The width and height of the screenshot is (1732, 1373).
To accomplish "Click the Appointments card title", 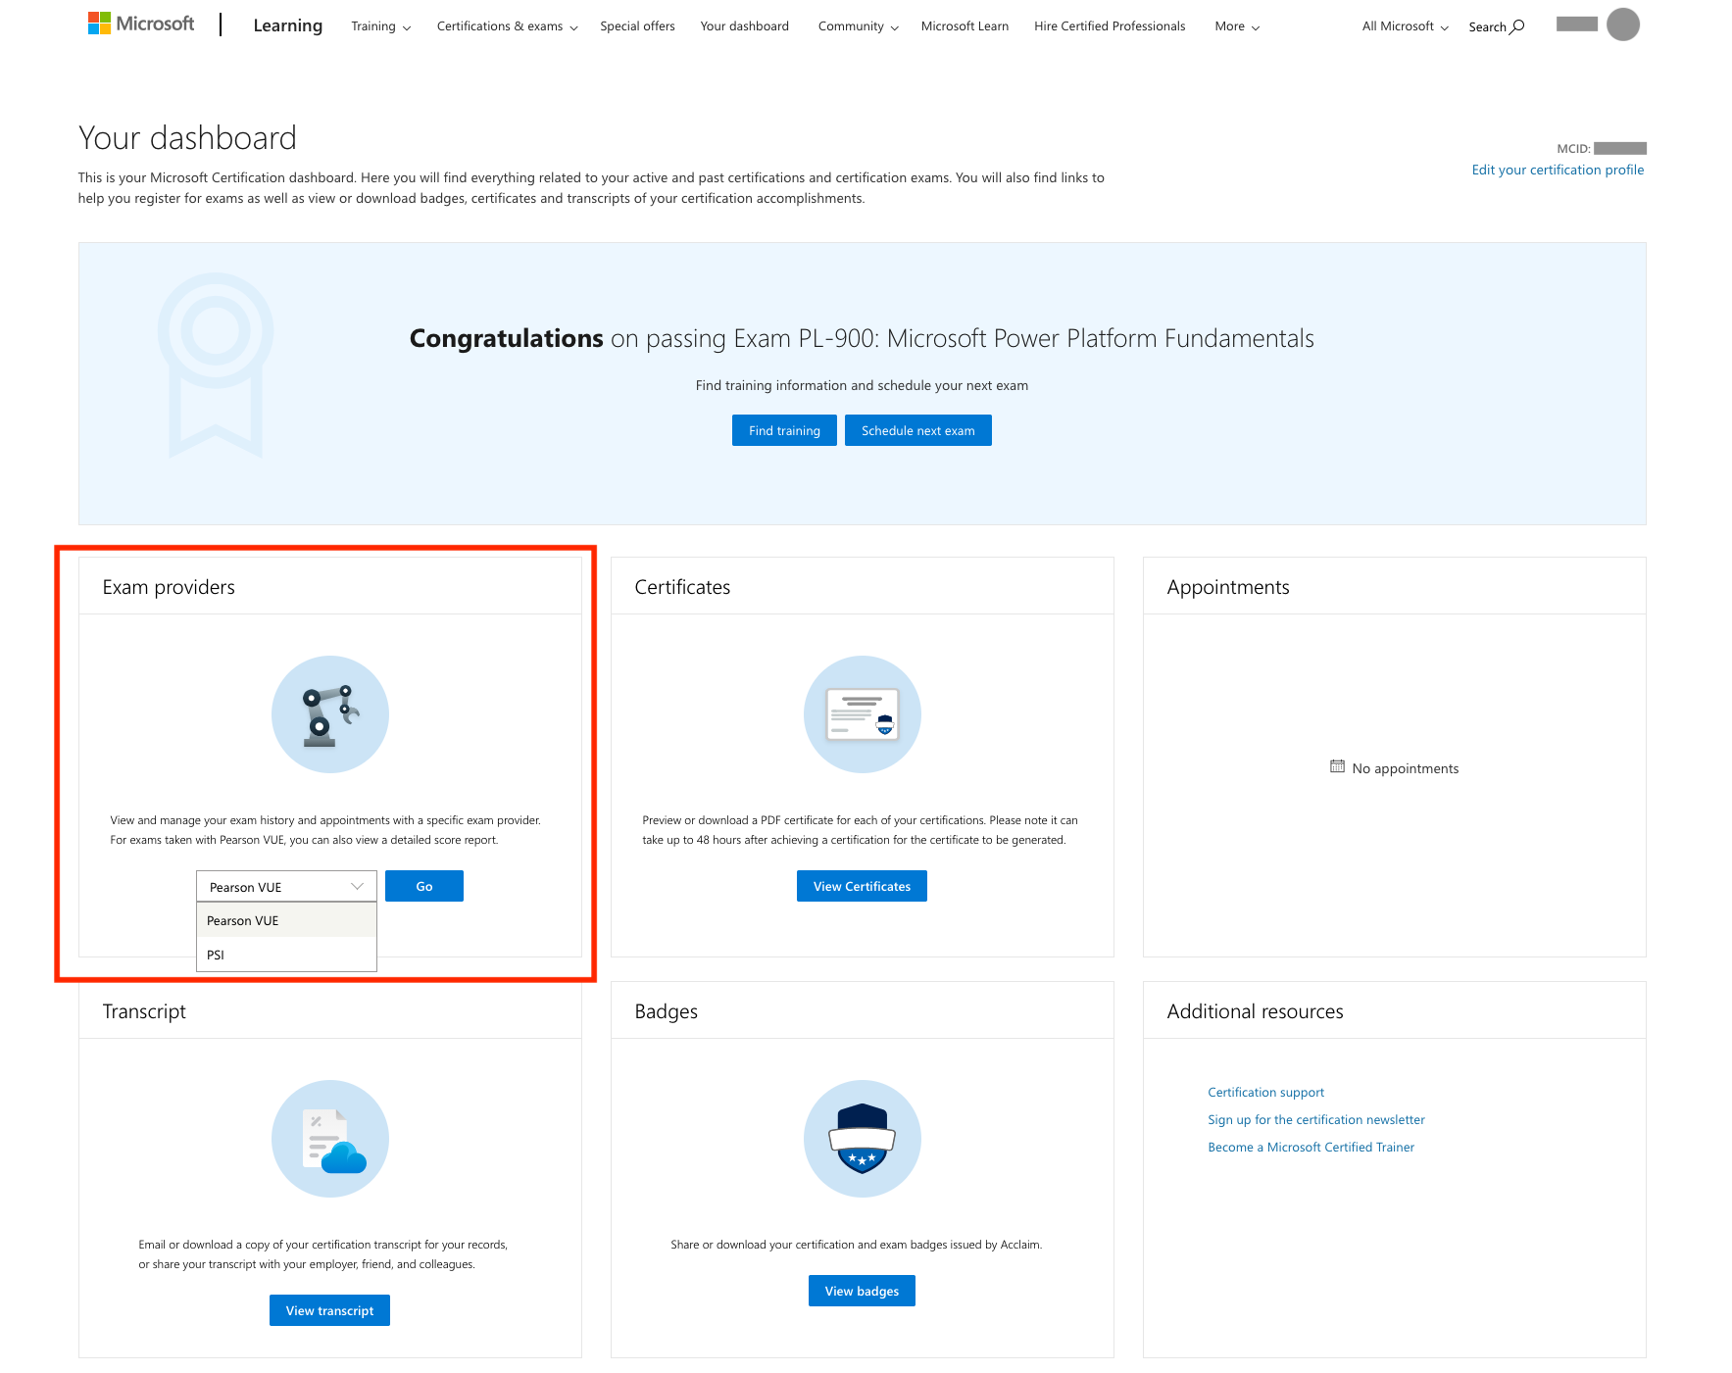I will (x=1228, y=587).
